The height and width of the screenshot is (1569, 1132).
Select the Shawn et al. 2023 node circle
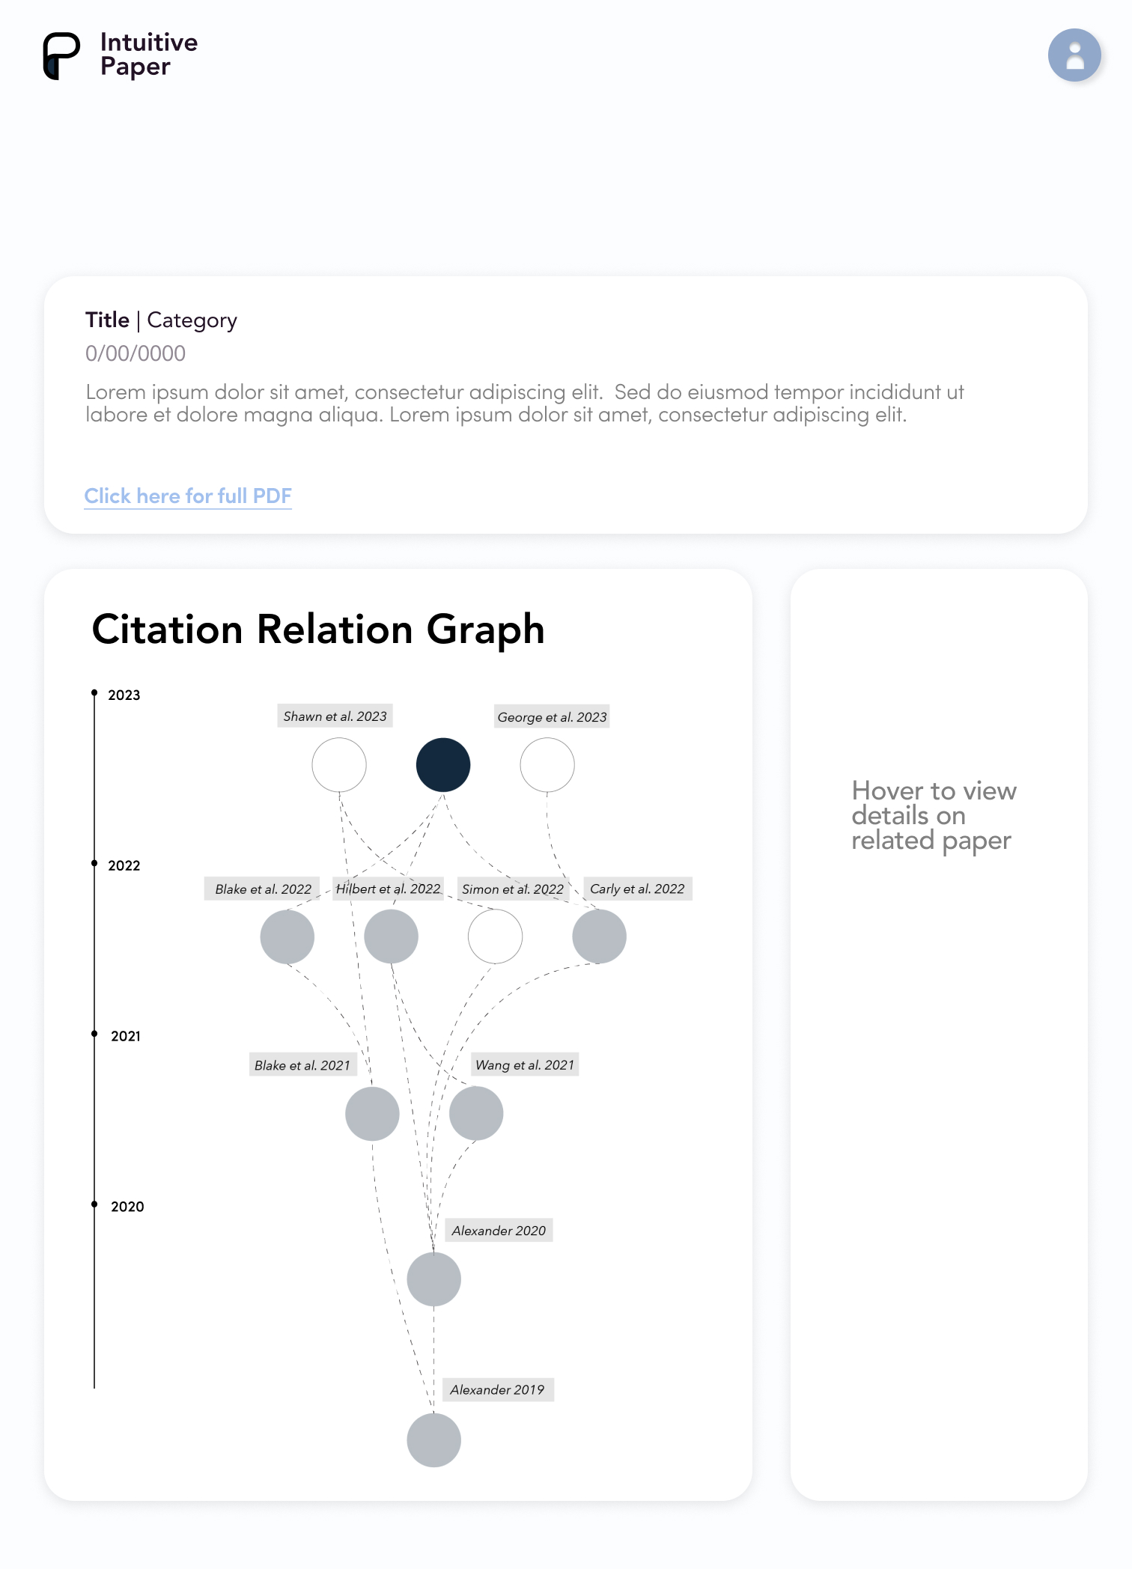tap(339, 765)
